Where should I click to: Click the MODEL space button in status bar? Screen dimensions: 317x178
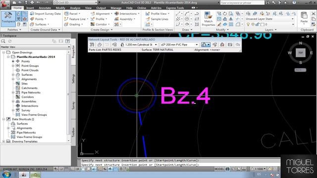click(219, 169)
